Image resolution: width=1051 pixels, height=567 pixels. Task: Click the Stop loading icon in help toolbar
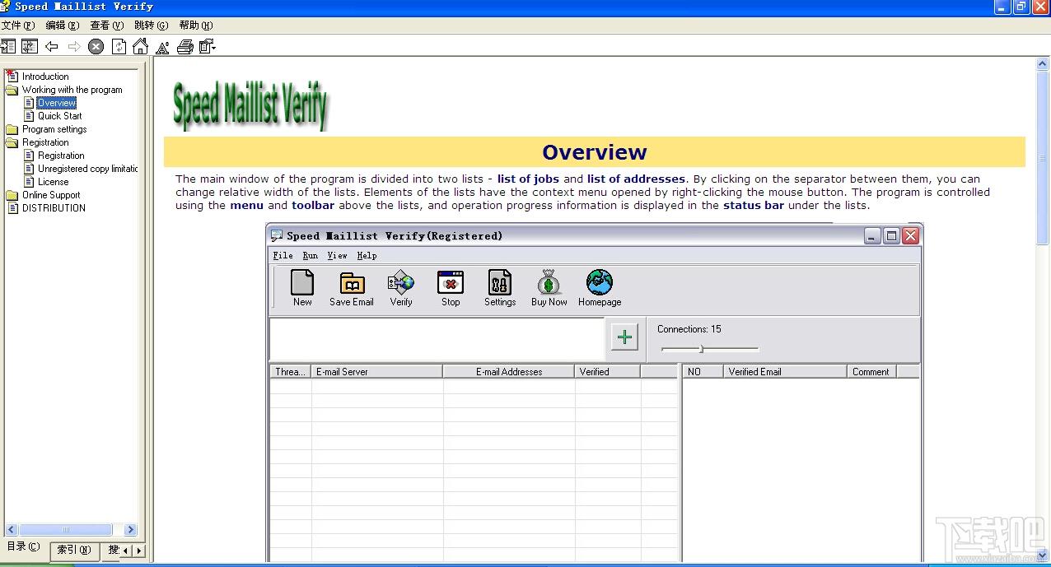point(96,46)
